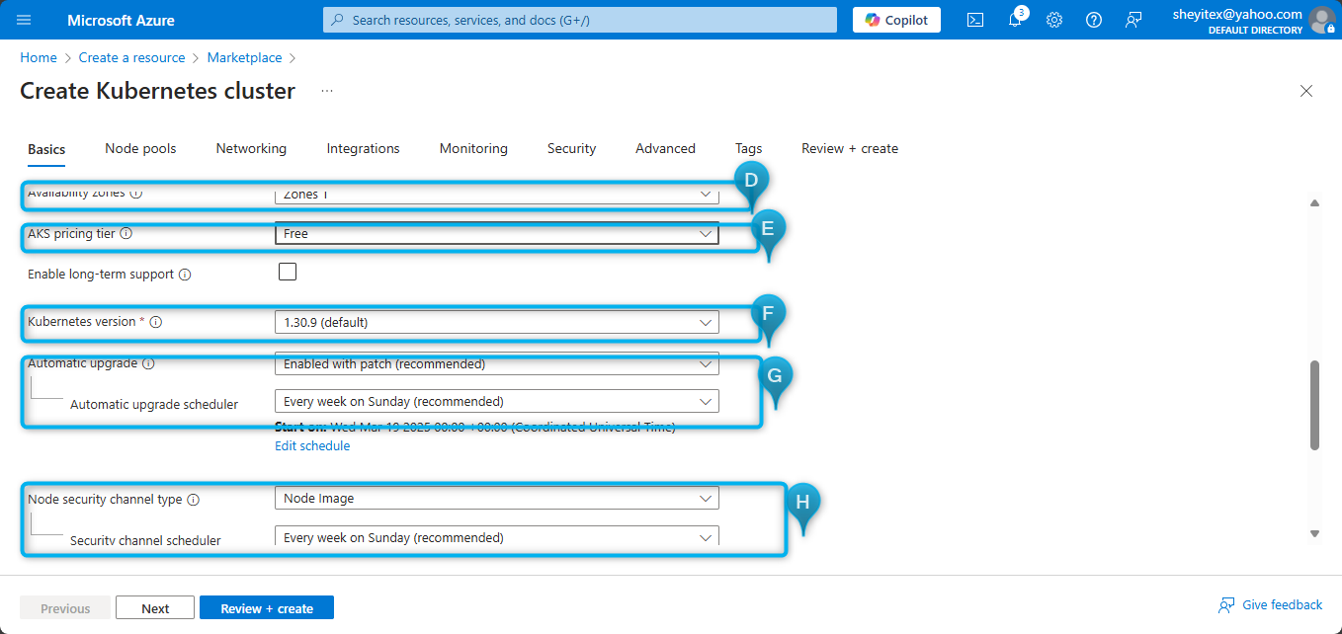Viewport: 1342px width, 634px height.
Task: Click the Give feedback link
Action: [1271, 604]
